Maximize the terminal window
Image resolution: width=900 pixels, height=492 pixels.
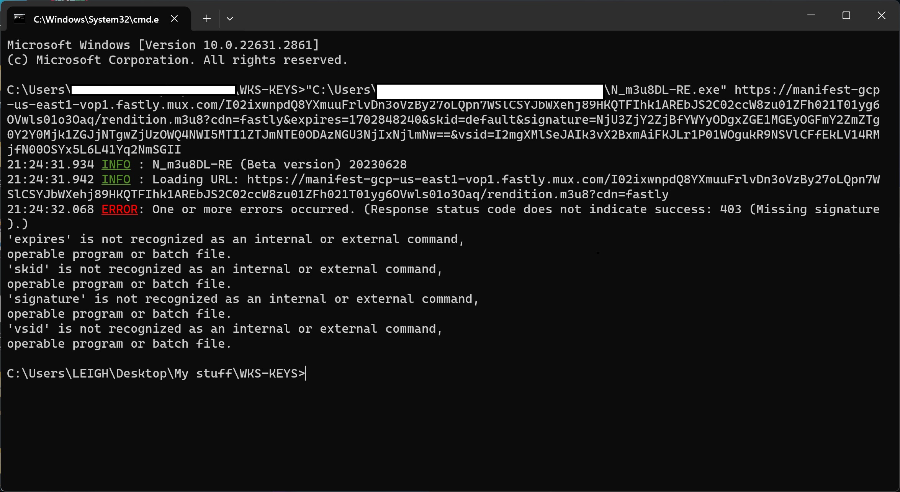846,15
